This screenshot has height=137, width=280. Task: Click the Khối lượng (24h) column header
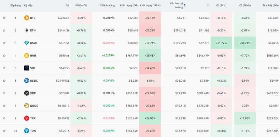tap(129, 5)
